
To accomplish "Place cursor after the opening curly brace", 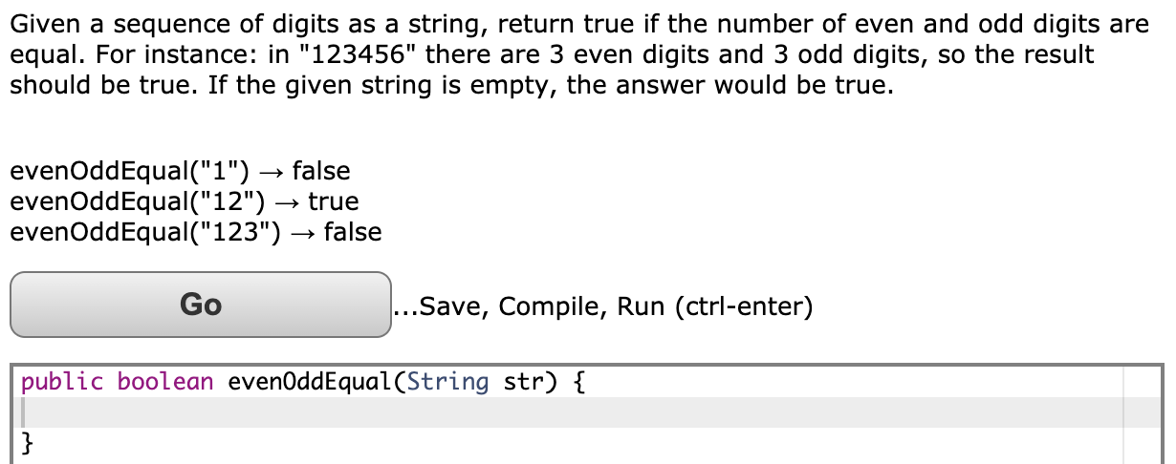I will click(585, 383).
